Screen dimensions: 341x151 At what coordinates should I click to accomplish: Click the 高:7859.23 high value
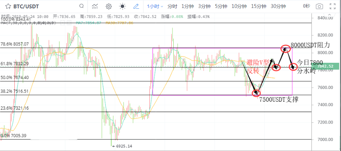pos(91,17)
